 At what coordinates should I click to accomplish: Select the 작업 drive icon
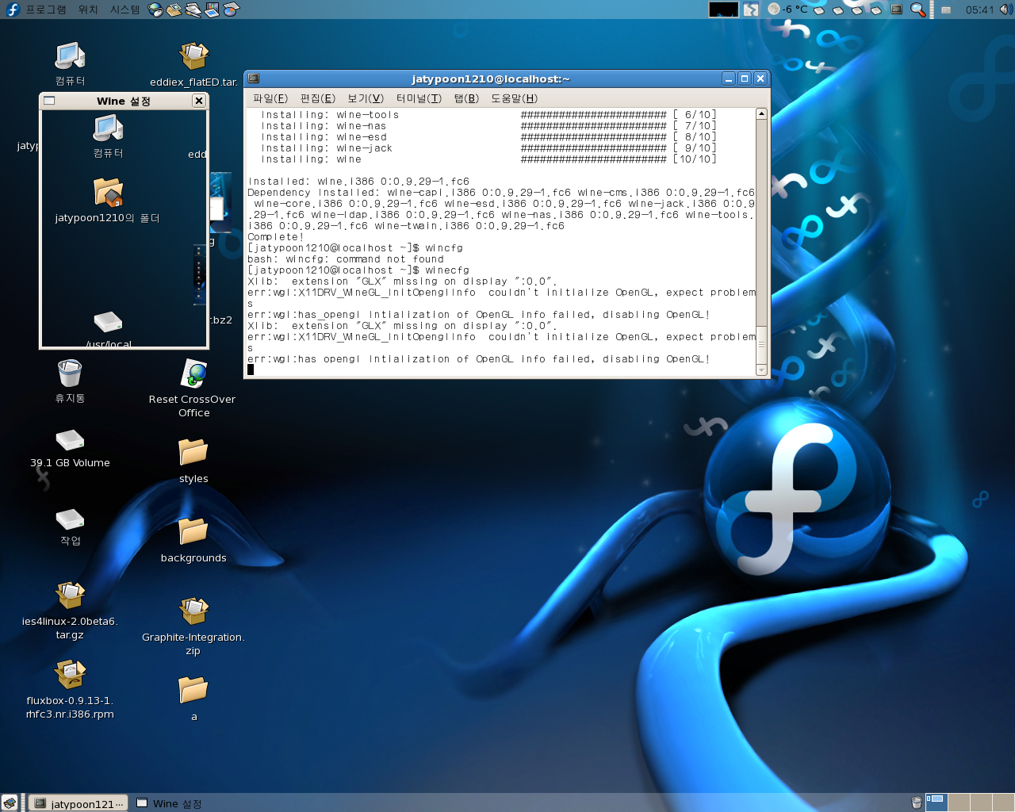click(x=70, y=527)
